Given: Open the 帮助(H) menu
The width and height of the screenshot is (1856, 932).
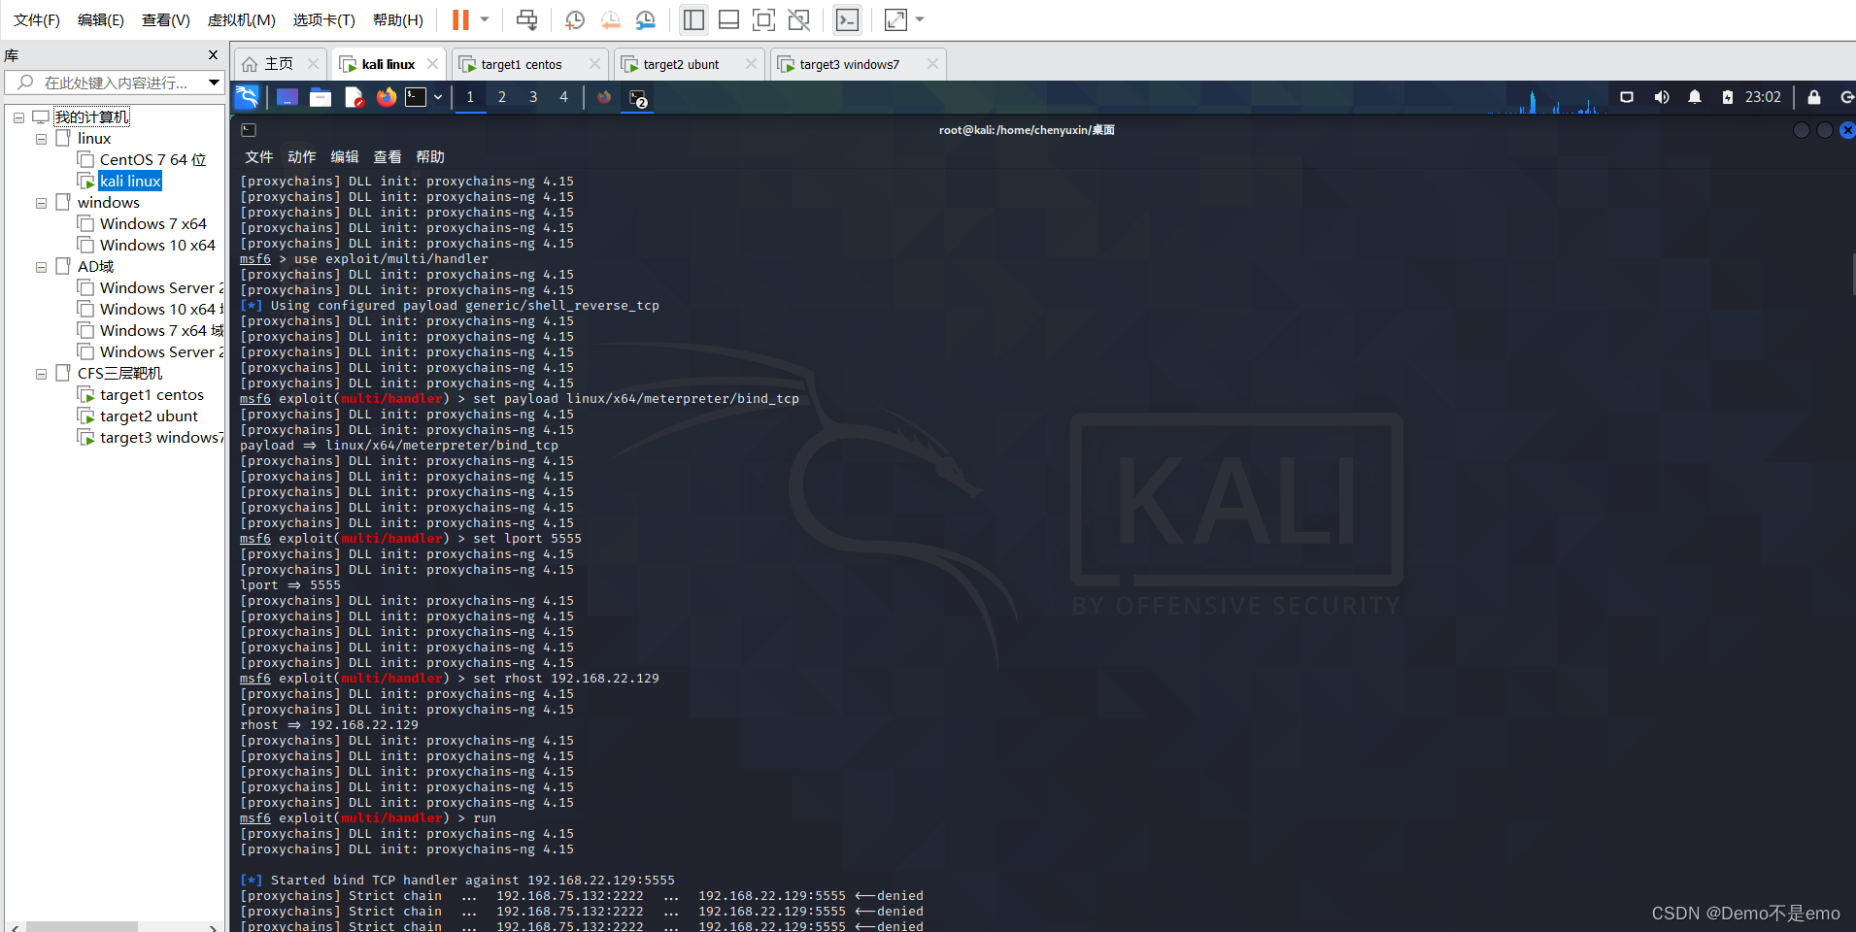Looking at the screenshot, I should 398,19.
